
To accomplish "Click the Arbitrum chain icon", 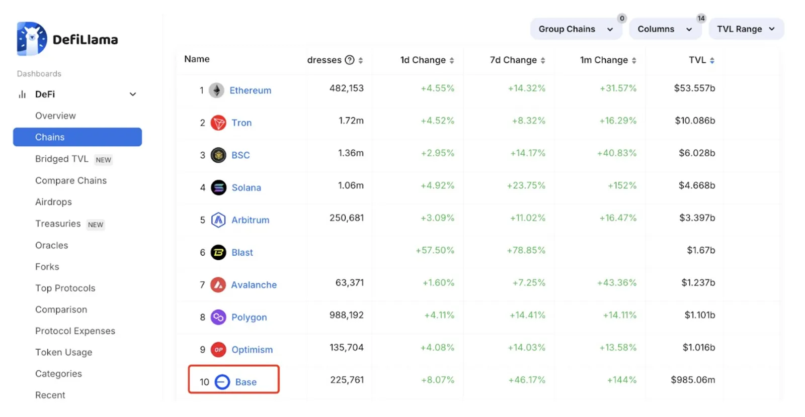I will pos(218,220).
